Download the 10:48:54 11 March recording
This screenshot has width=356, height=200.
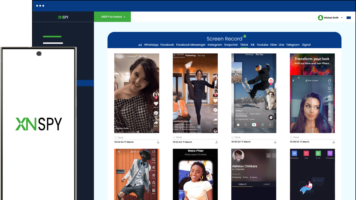tap(333, 142)
